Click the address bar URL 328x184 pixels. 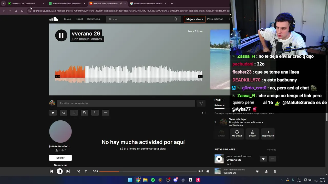click(131, 11)
